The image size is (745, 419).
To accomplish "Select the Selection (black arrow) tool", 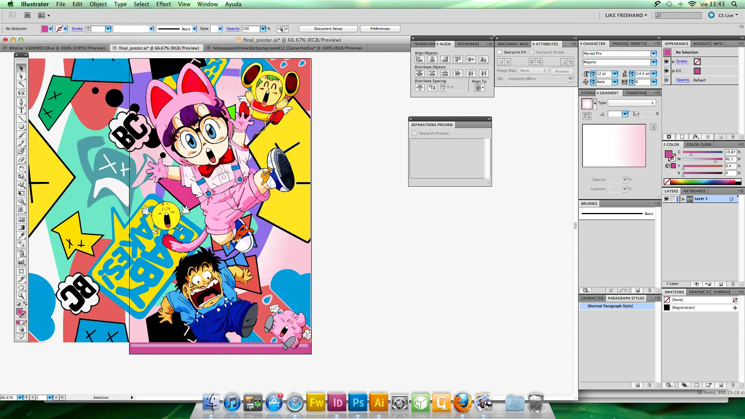I will pos(21,68).
